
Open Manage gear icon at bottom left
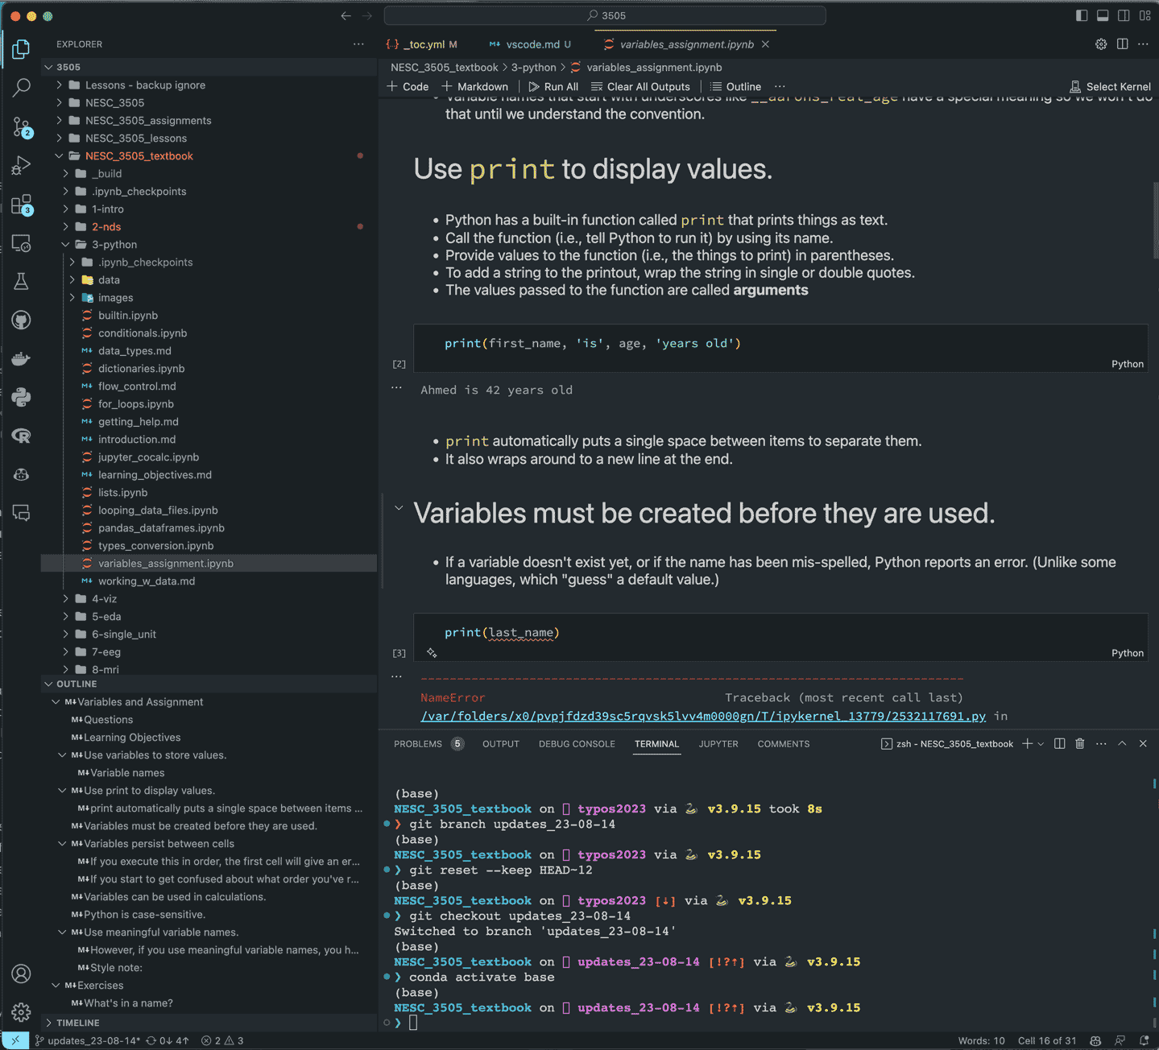(22, 1011)
